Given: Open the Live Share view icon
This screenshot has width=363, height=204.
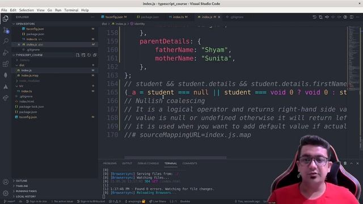Looking at the screenshot, I should [6, 98].
